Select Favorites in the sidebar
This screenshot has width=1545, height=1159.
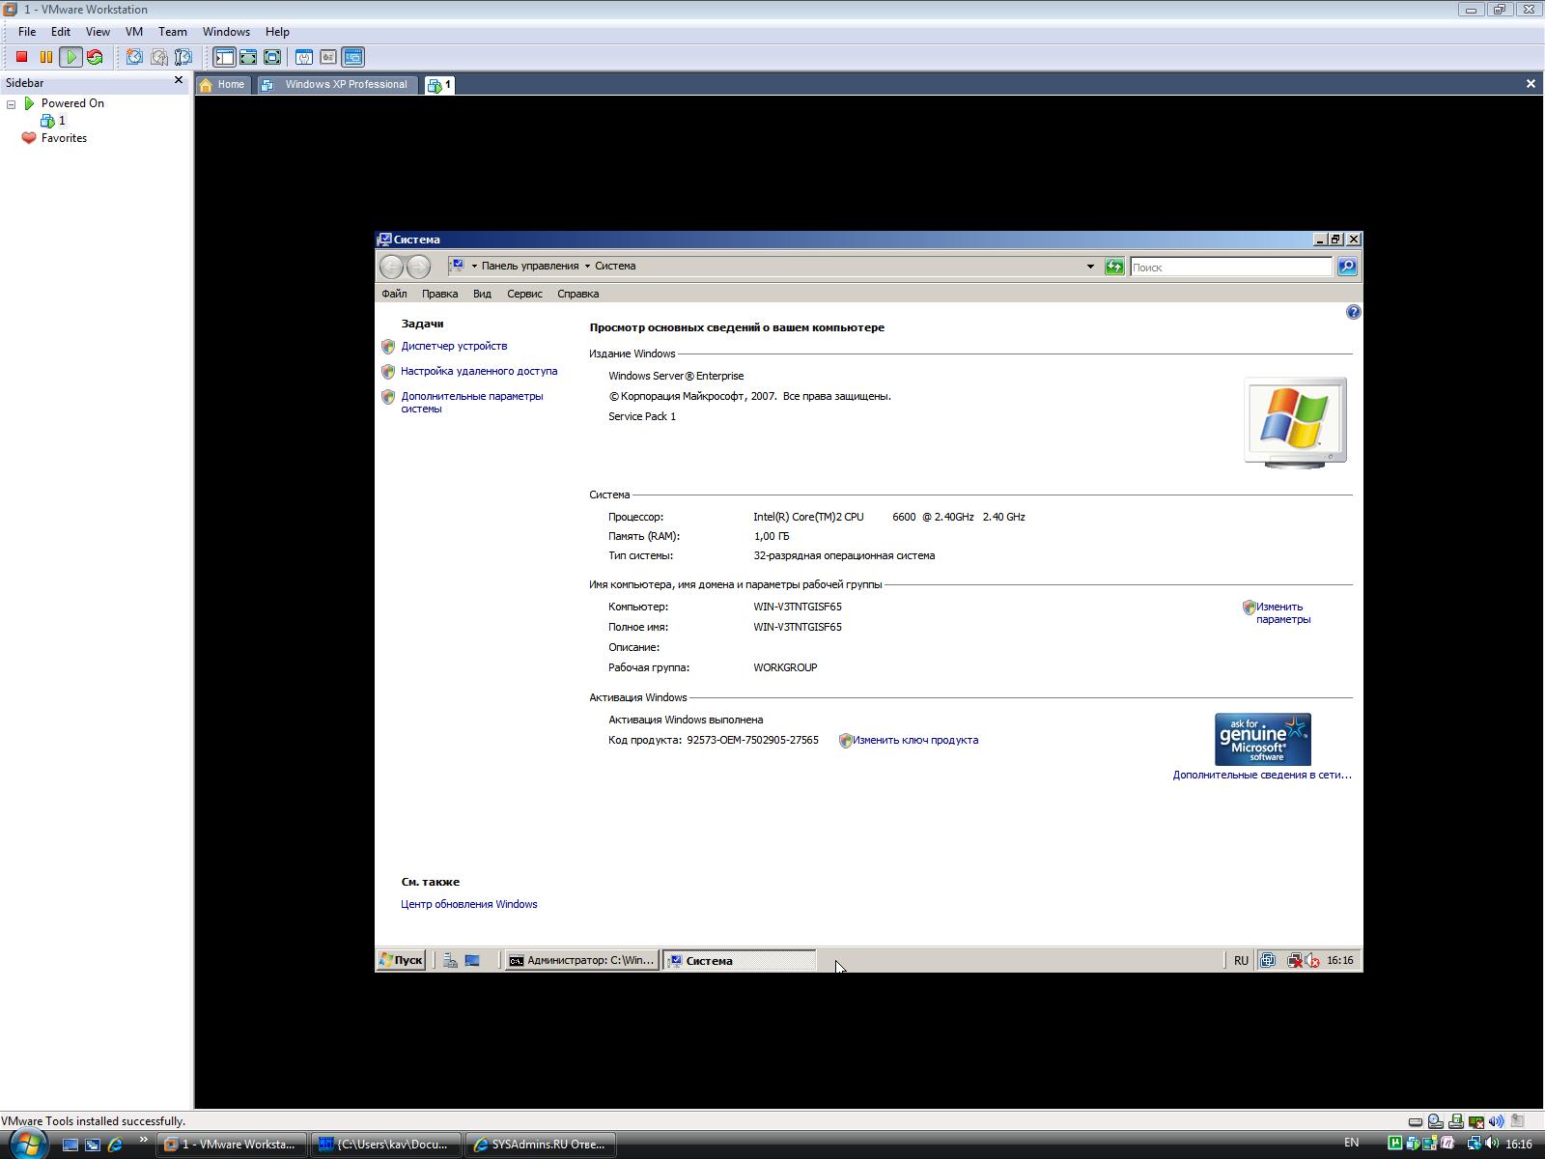[55, 138]
